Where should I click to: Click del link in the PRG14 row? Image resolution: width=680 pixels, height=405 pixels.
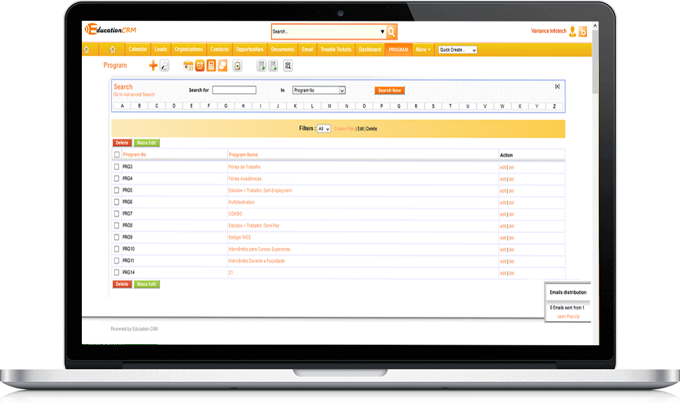[x=511, y=273]
